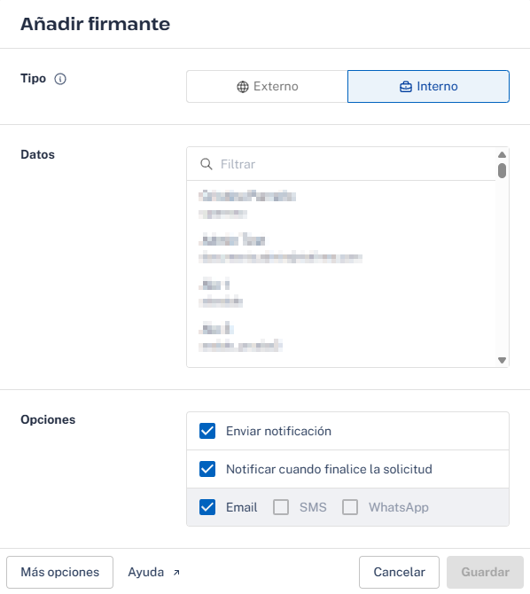Click the Filtrar search field
The height and width of the screenshot is (594, 530).
(341, 164)
